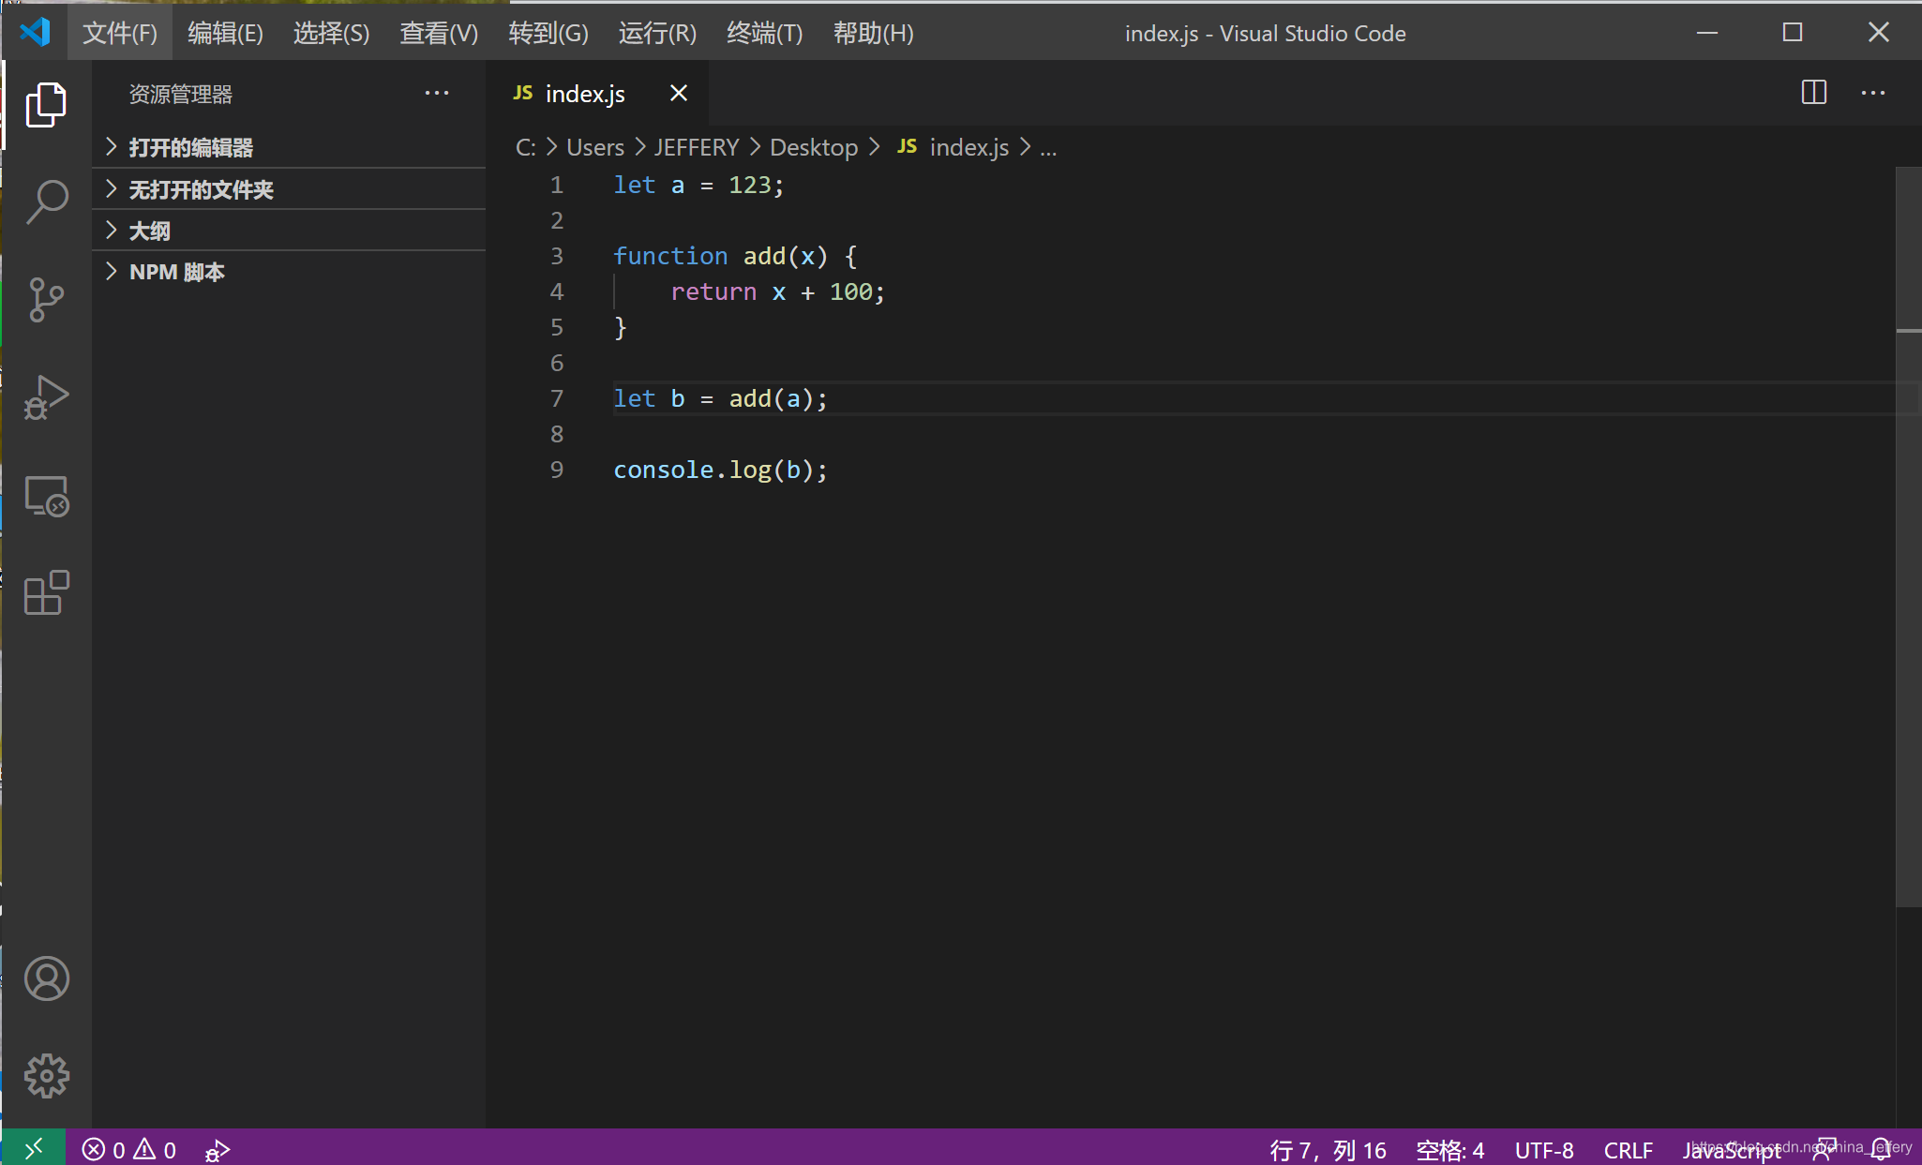The image size is (1922, 1165).
Task: Click the VS Code logo icon
Action: [35, 32]
